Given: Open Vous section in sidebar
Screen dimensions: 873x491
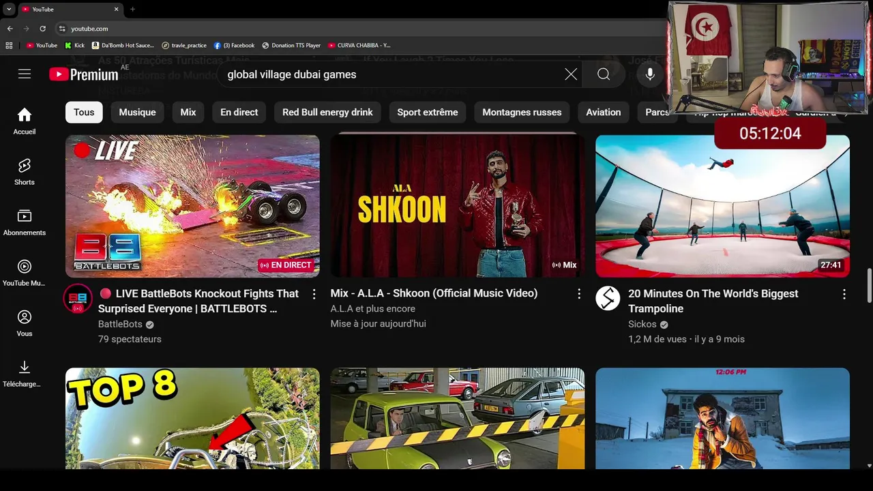Looking at the screenshot, I should [x=25, y=323].
